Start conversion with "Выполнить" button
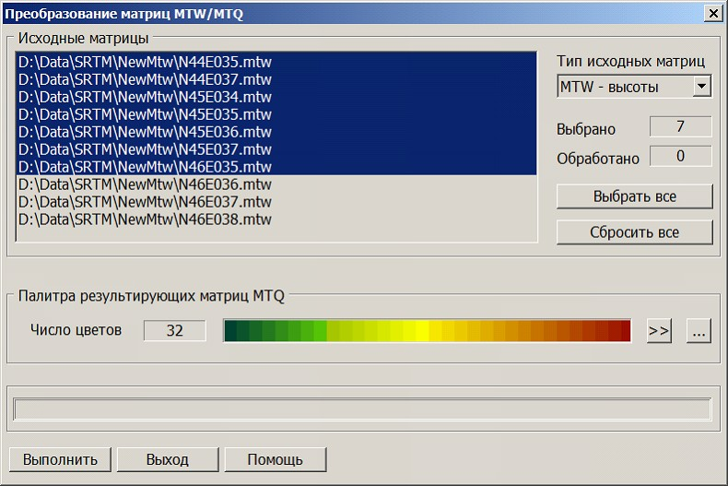This screenshot has width=728, height=486. pyautogui.click(x=60, y=459)
